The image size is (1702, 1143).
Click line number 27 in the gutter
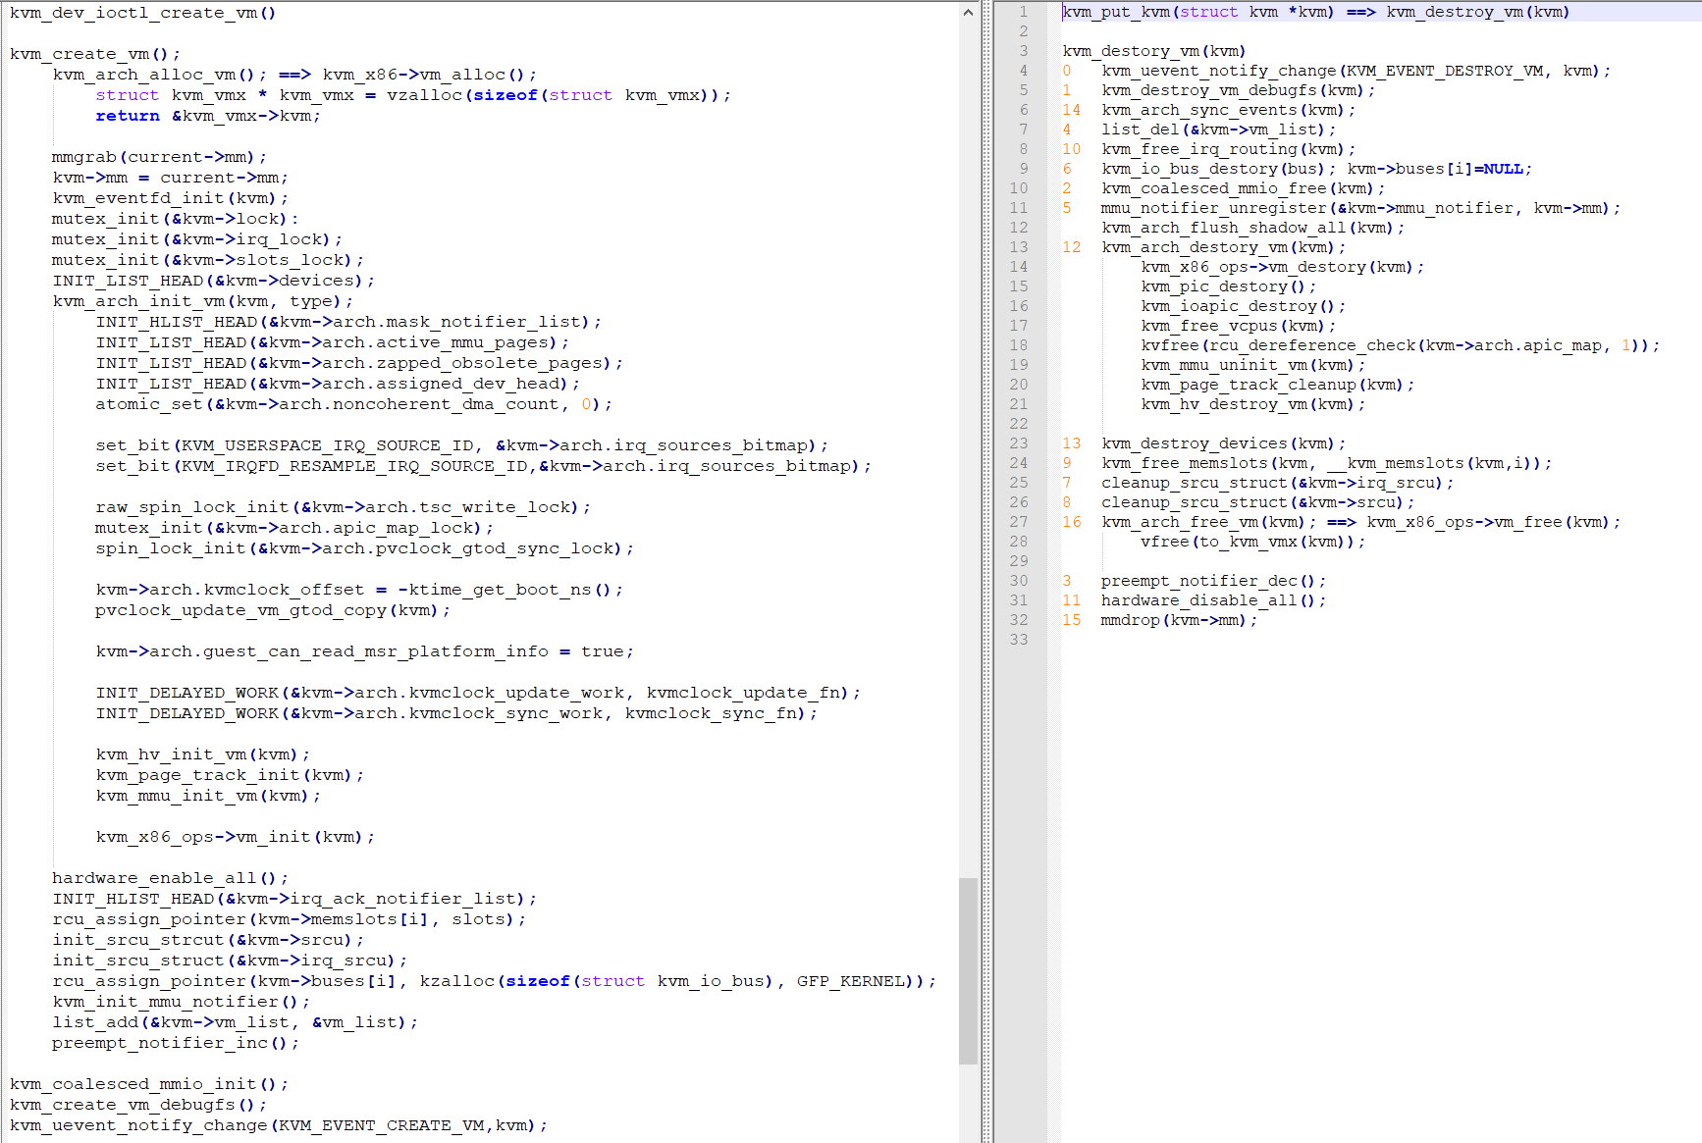coord(1019,522)
